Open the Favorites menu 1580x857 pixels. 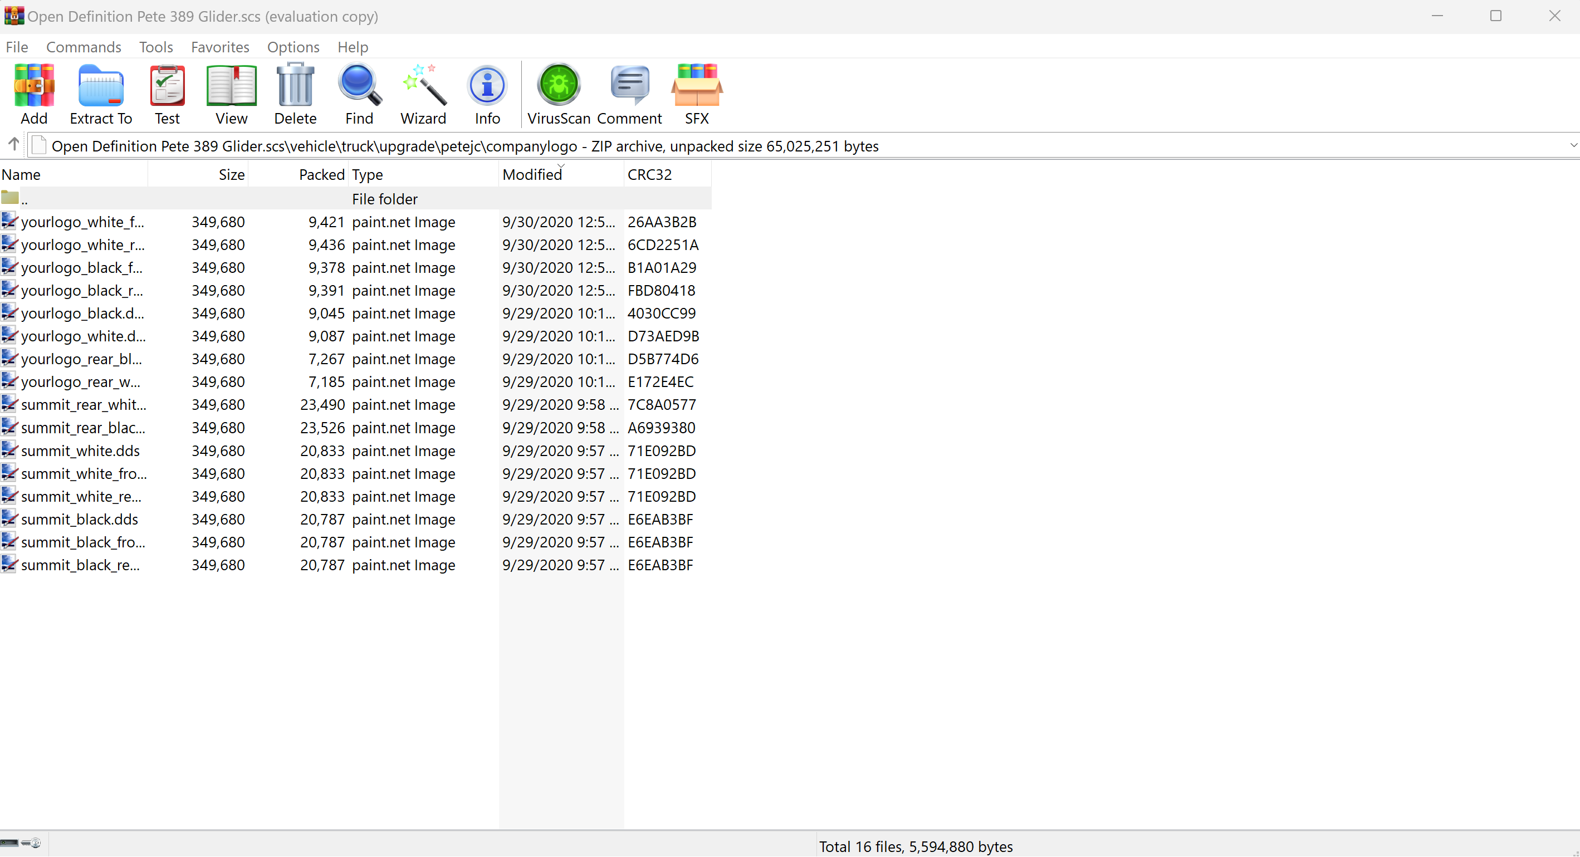click(x=219, y=47)
